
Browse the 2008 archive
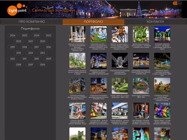coord(18,65)
